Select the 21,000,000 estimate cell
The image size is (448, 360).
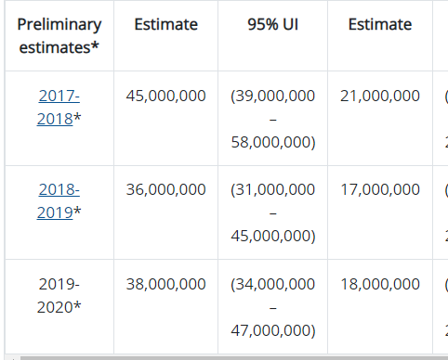(380, 96)
